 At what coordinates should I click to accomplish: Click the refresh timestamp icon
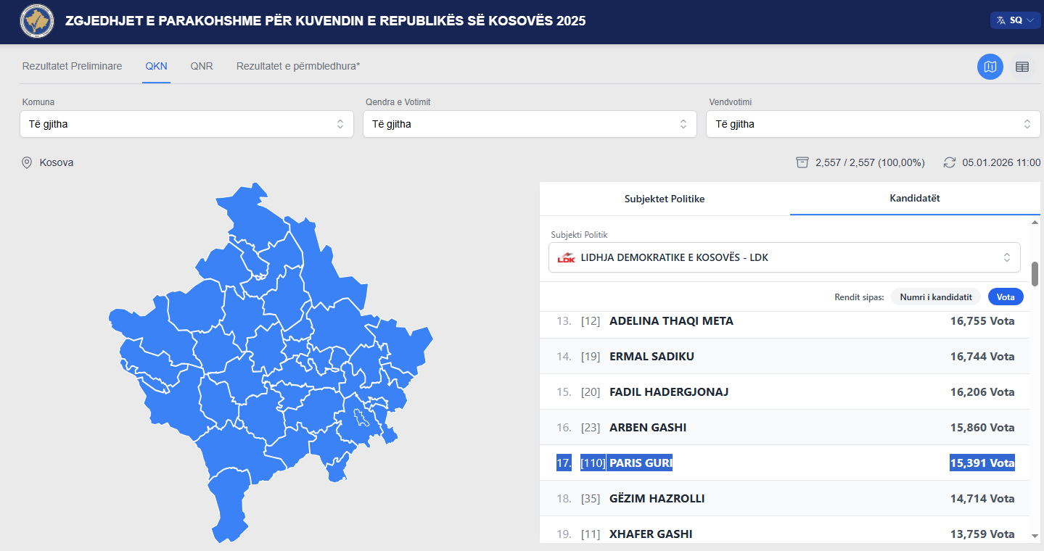(x=949, y=162)
